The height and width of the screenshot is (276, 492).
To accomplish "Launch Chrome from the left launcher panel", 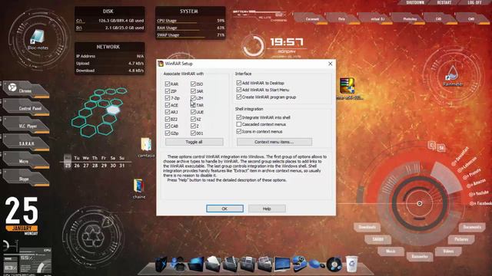I will [25, 89].
